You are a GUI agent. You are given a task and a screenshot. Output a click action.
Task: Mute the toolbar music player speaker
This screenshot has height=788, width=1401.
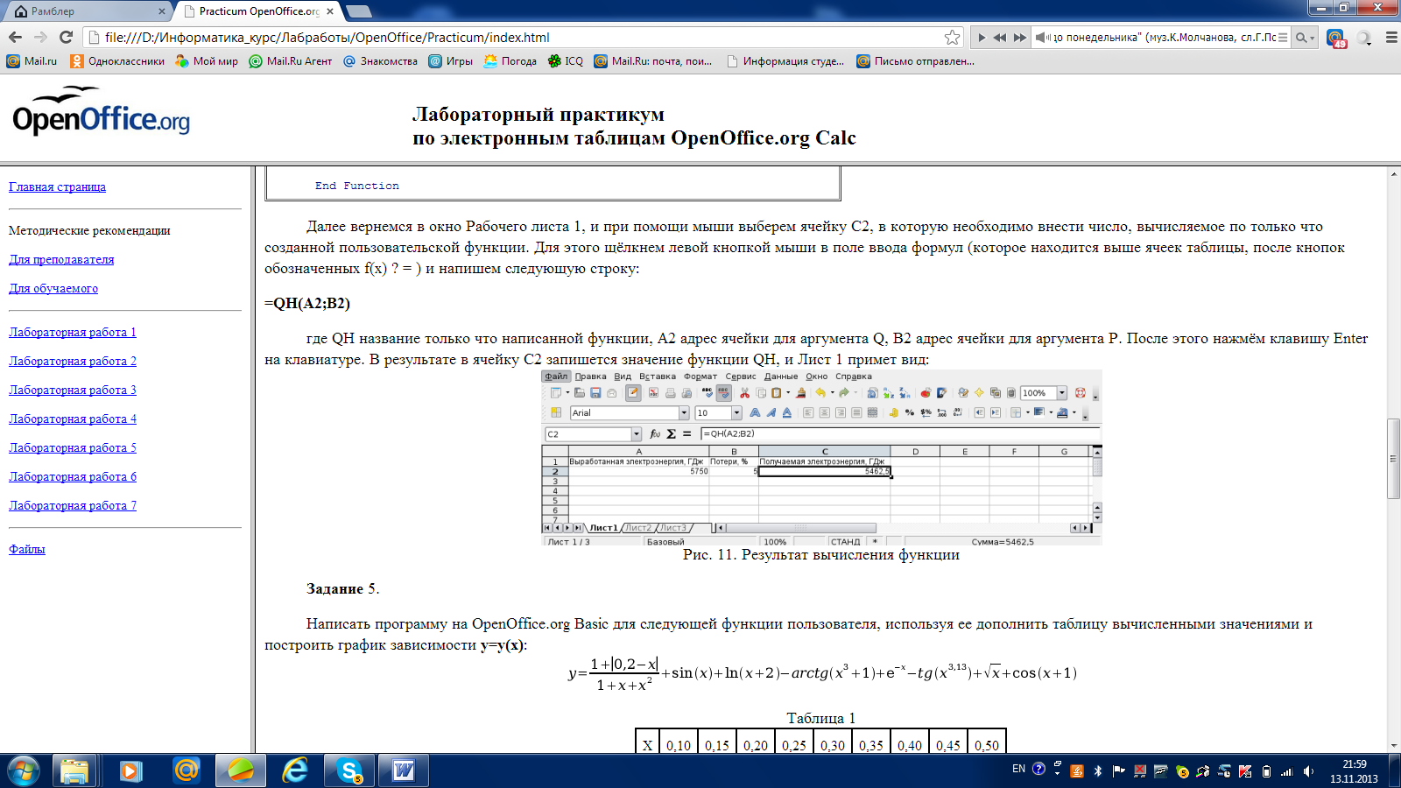click(x=1042, y=38)
